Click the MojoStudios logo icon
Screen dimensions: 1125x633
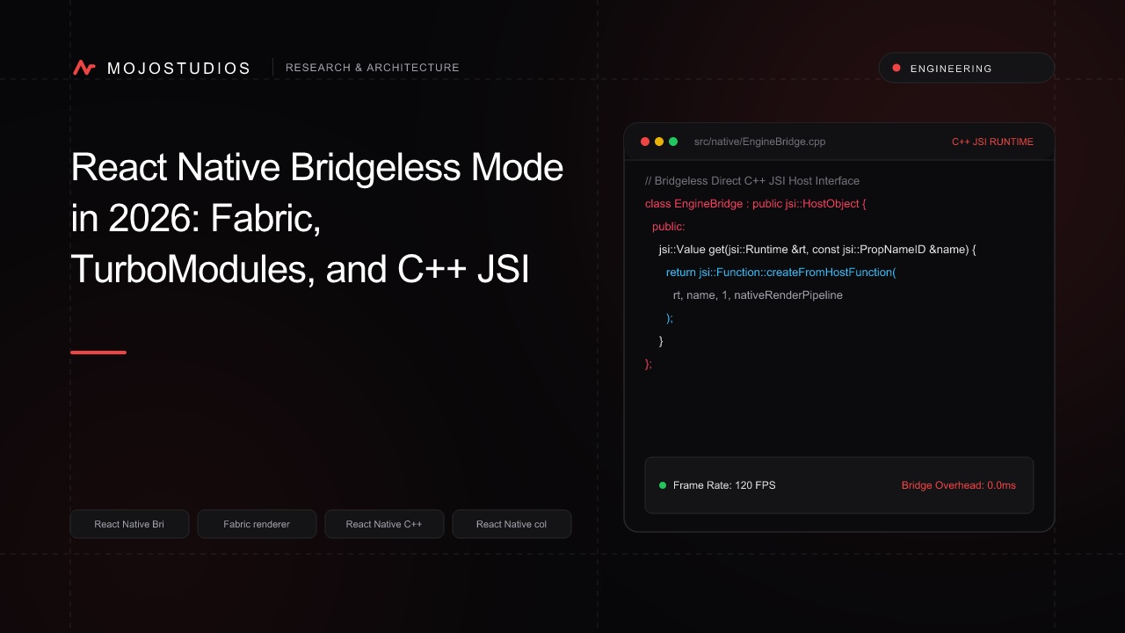[x=84, y=68]
